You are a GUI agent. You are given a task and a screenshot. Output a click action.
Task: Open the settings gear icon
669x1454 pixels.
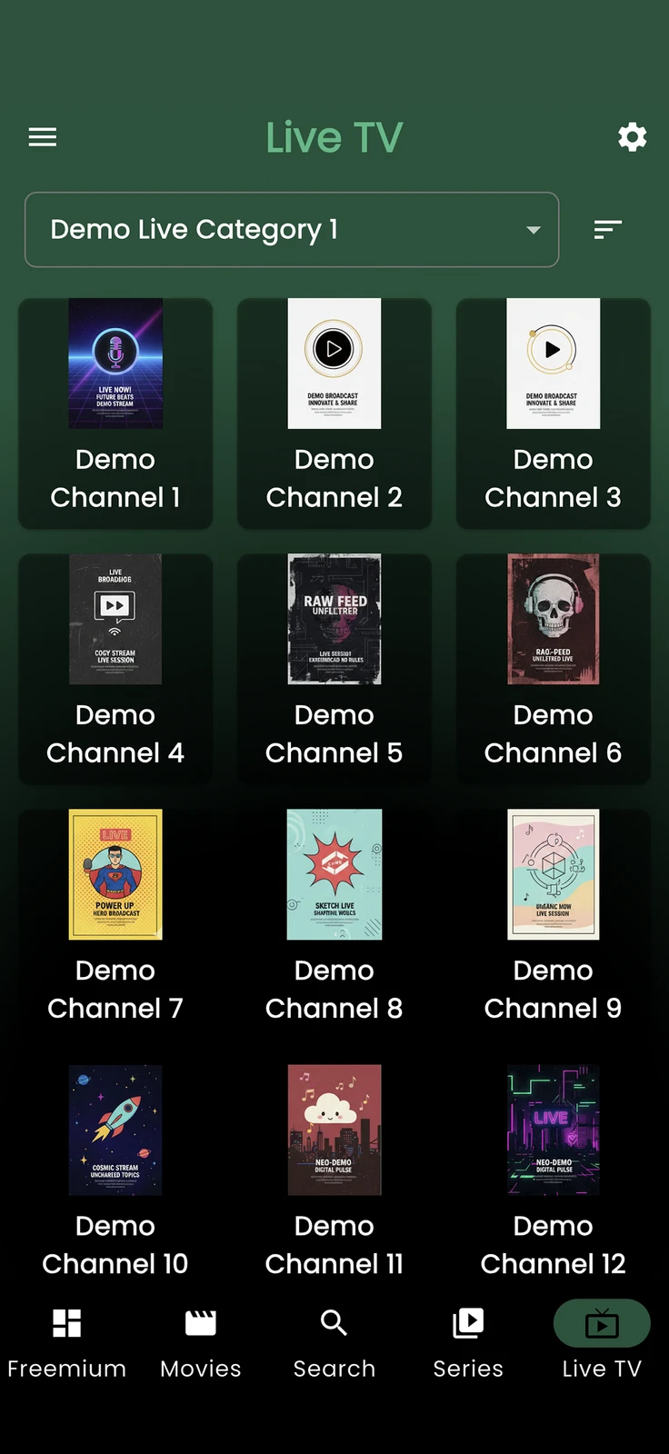[x=633, y=137]
